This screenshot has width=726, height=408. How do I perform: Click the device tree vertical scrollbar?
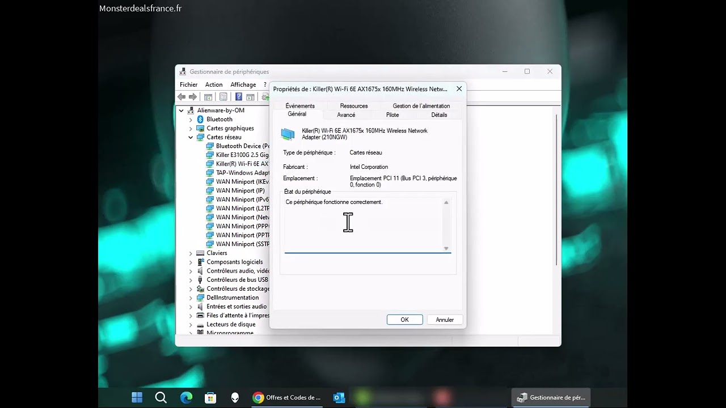point(556,190)
